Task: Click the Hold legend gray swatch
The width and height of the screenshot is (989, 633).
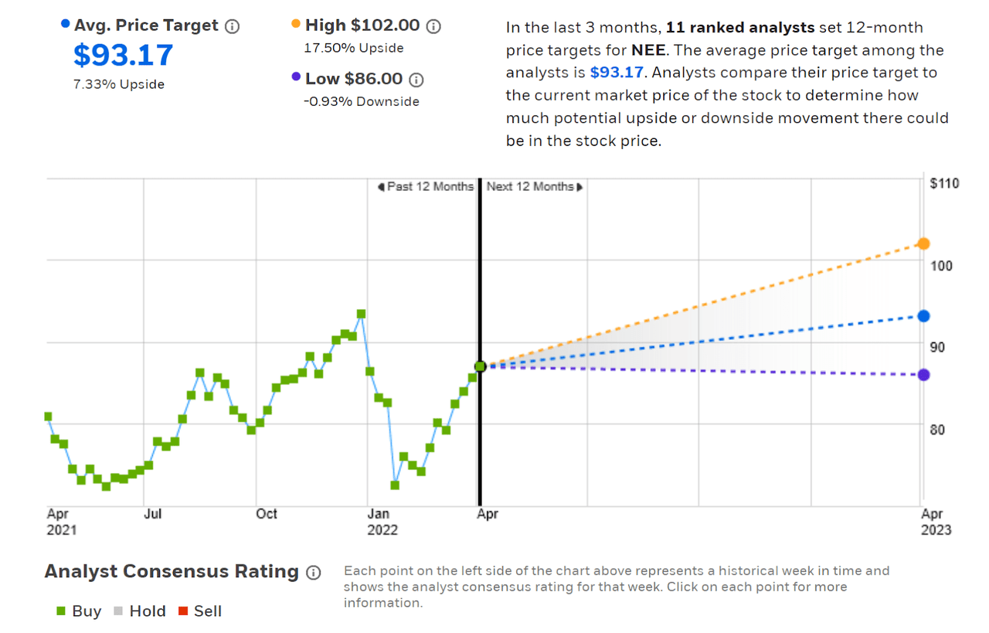Action: [118, 611]
